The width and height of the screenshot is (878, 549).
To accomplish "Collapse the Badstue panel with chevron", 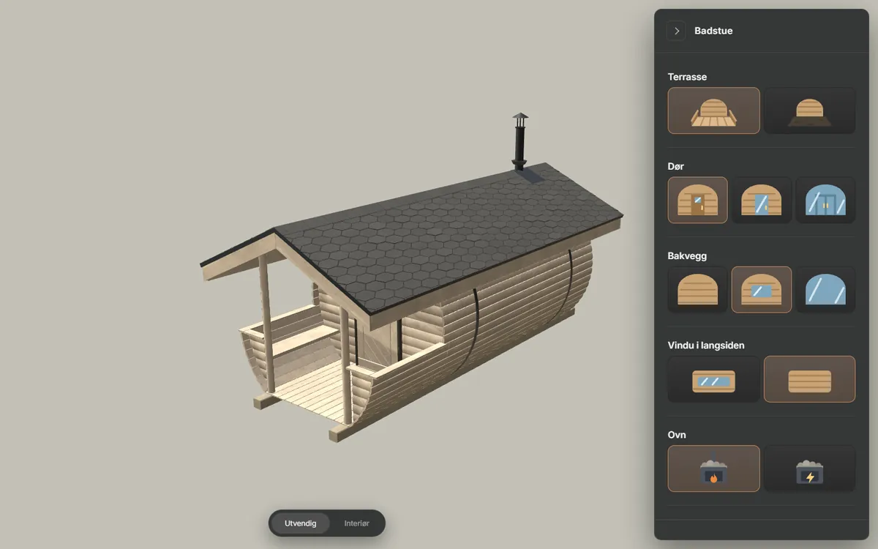I will (x=677, y=31).
